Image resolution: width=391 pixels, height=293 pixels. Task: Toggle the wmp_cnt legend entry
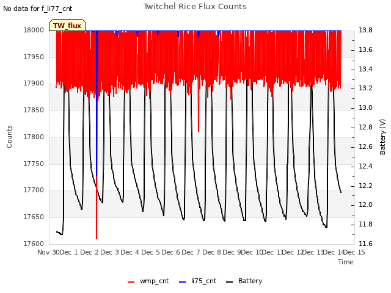coord(148,281)
